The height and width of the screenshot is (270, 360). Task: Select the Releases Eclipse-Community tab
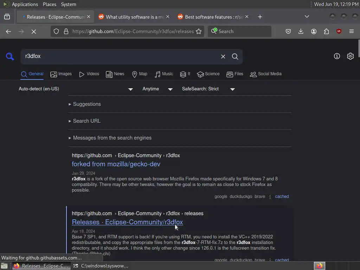coord(55,17)
